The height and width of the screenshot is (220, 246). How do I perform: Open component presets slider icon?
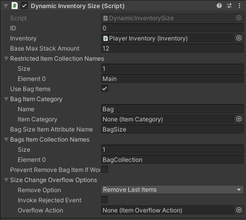(229, 6)
